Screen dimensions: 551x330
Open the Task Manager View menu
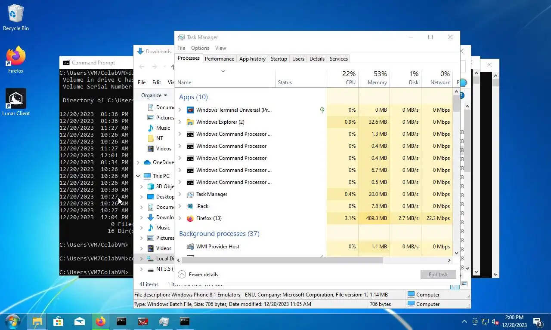coord(220,48)
